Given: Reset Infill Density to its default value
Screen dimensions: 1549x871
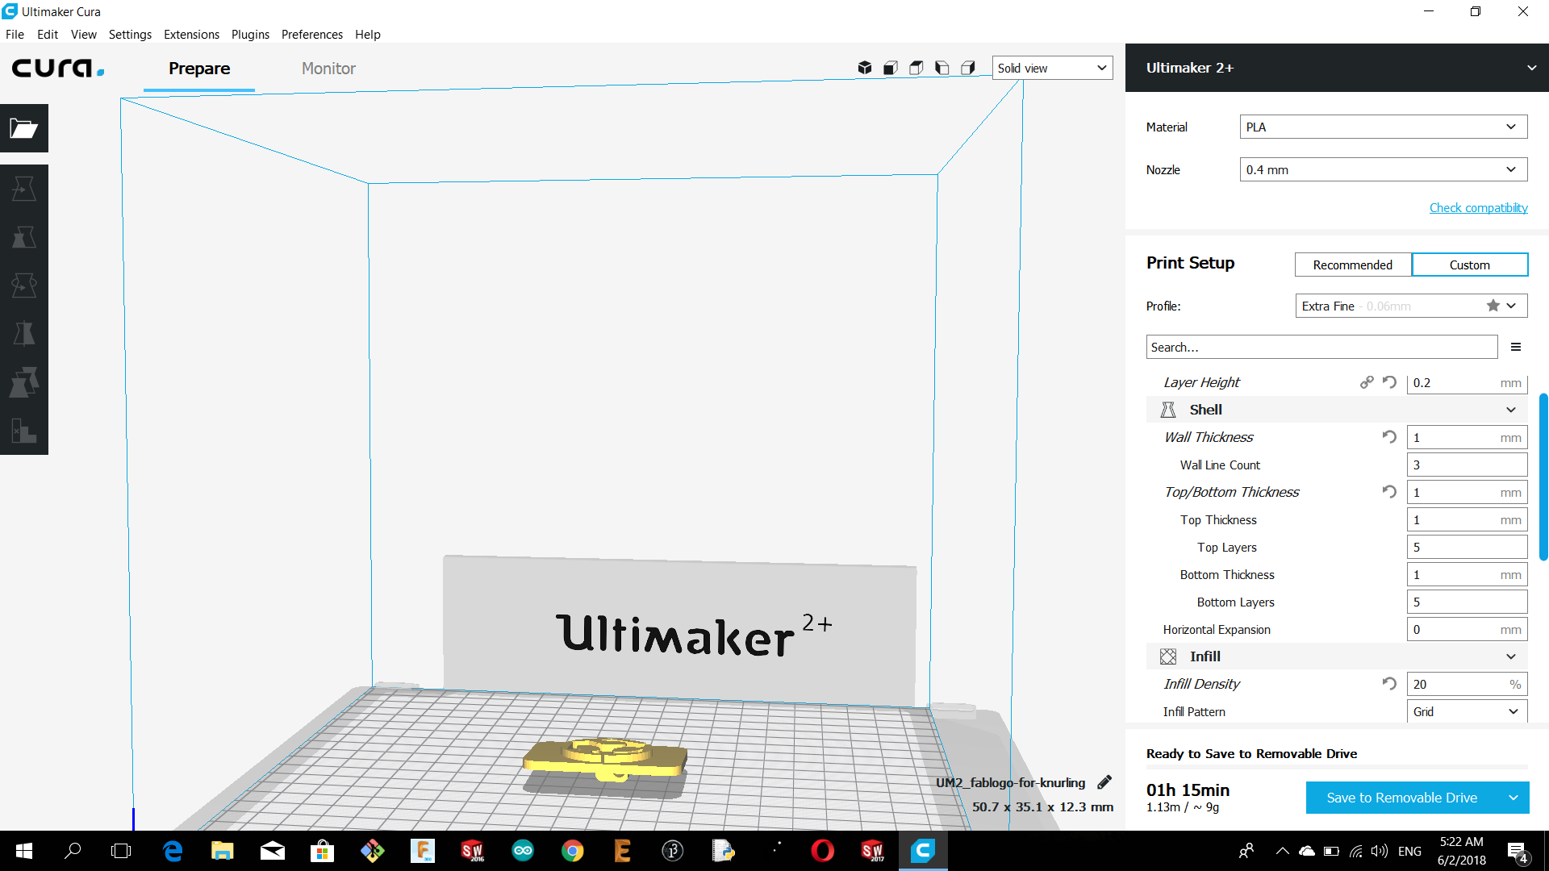Looking at the screenshot, I should click(x=1389, y=684).
